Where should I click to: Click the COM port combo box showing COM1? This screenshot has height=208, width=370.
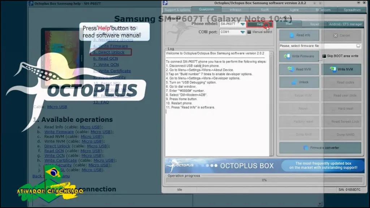pyautogui.click(x=232, y=32)
